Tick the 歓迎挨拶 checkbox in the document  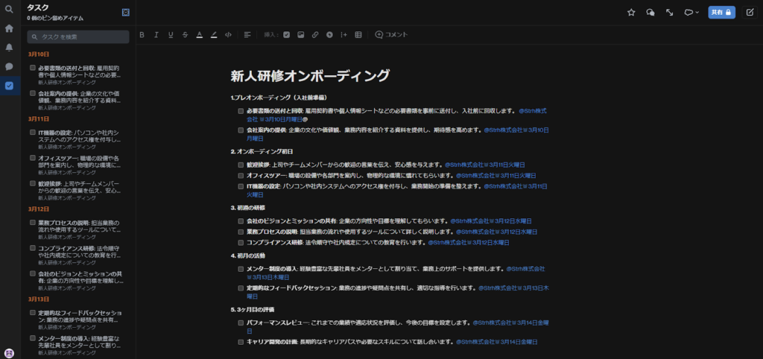(x=241, y=165)
